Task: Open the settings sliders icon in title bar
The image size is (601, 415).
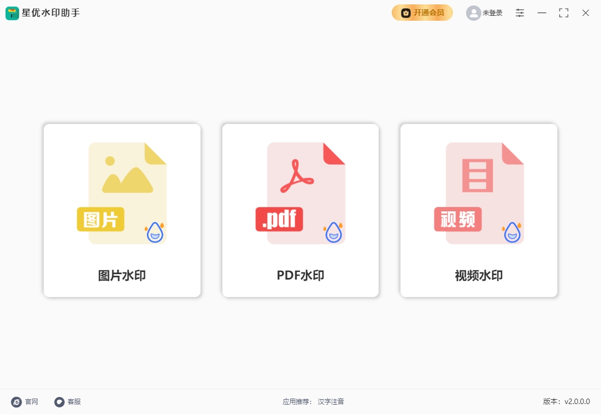Action: click(x=520, y=13)
